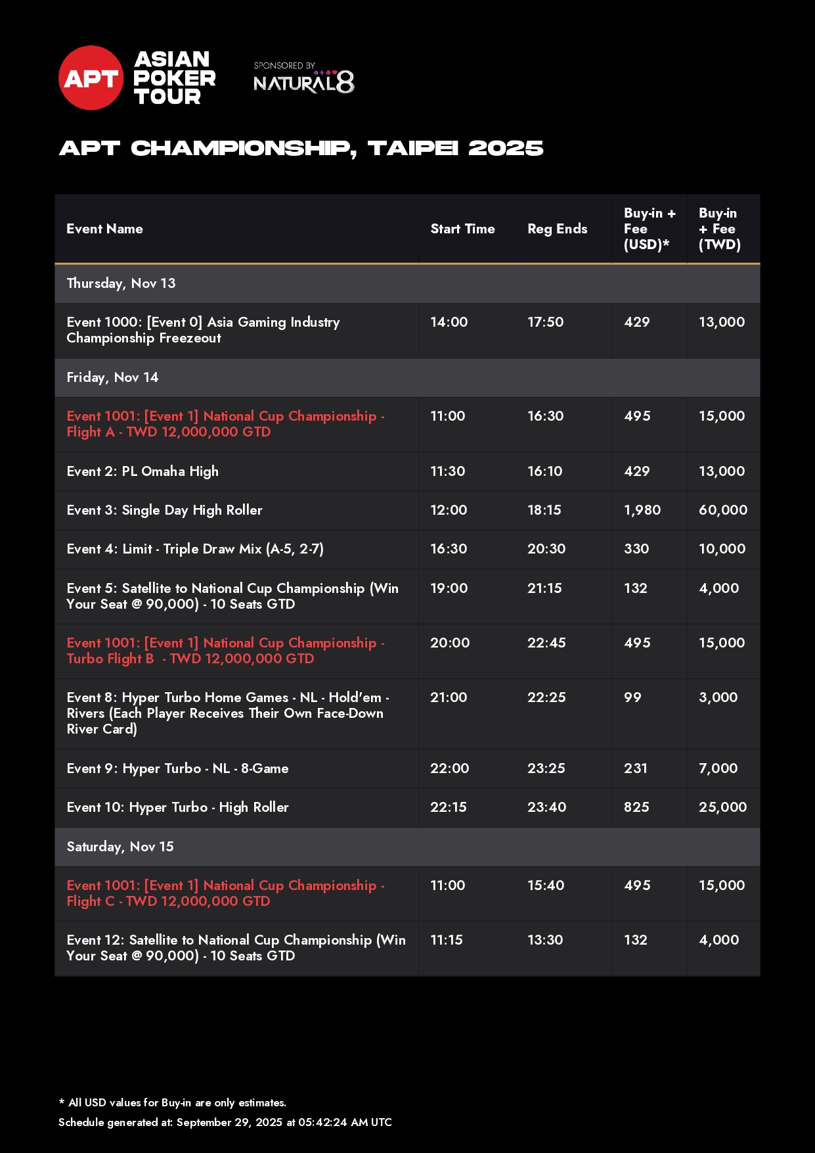Click the Reg Ends column header
Screen dimensions: 815x1153
pos(557,229)
